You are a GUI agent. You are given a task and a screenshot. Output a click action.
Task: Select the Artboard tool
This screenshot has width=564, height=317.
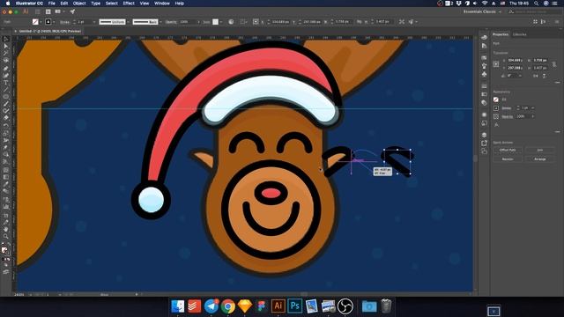(6, 215)
